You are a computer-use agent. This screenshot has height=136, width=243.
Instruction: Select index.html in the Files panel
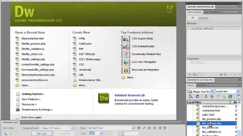(x=208, y=115)
